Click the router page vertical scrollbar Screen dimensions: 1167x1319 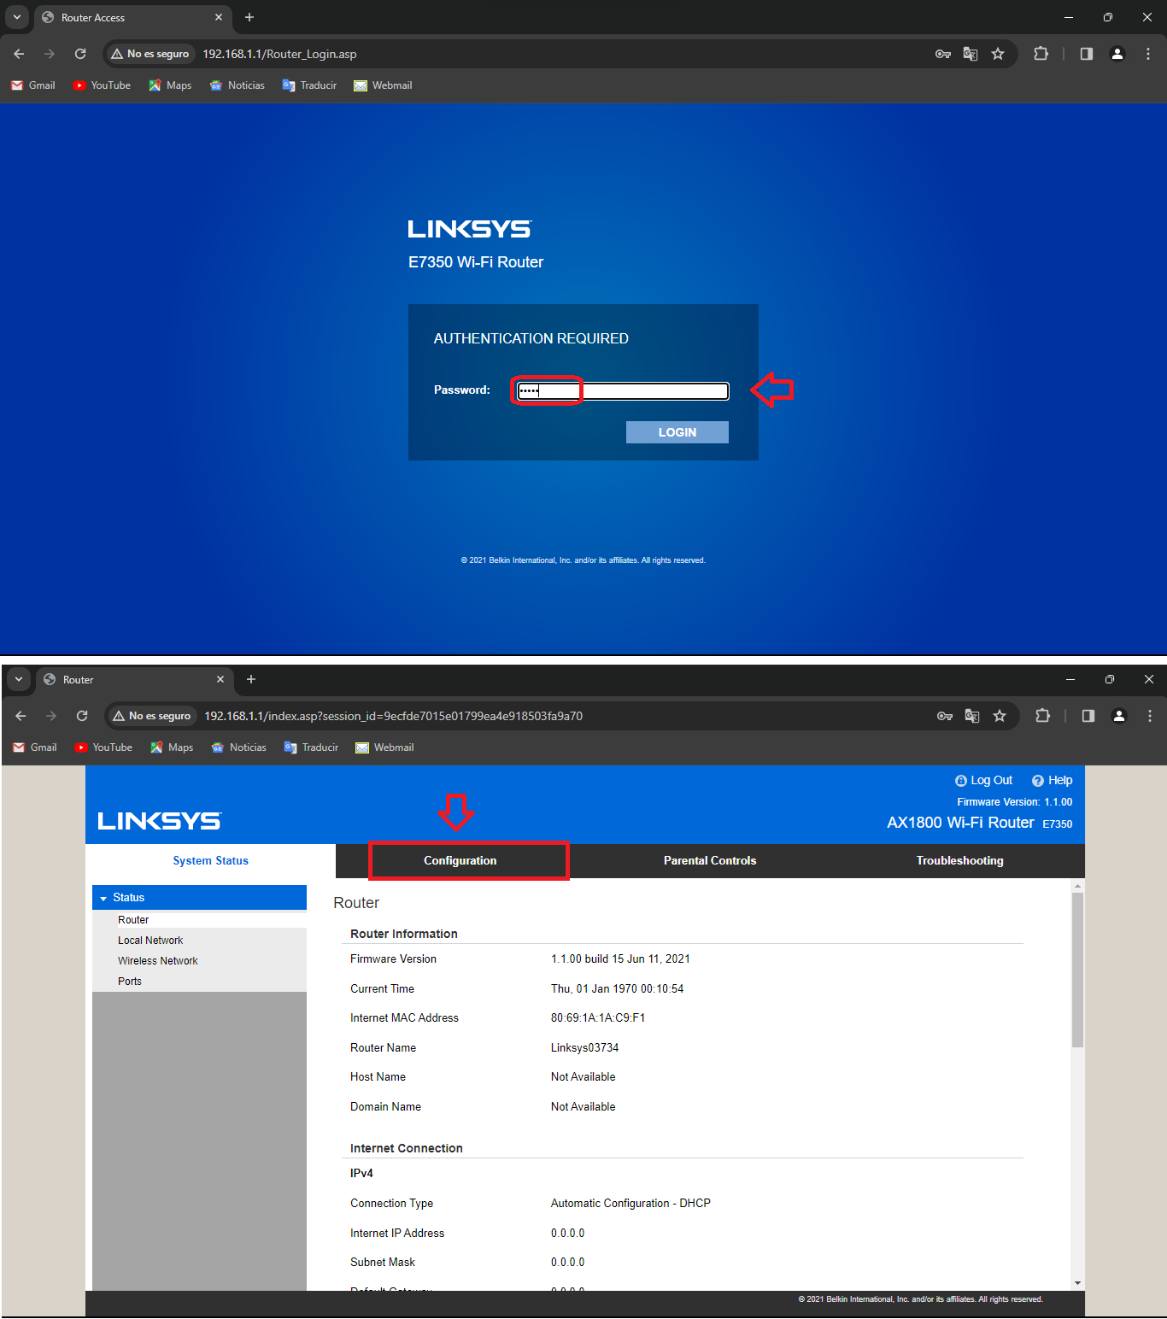(1077, 970)
